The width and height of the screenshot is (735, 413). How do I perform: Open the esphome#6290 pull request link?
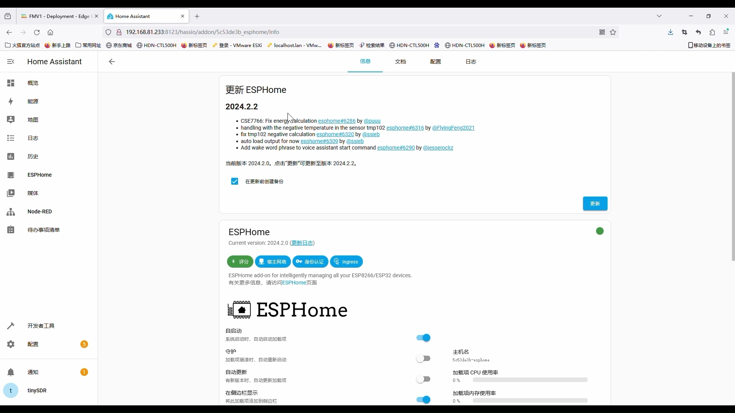396,148
